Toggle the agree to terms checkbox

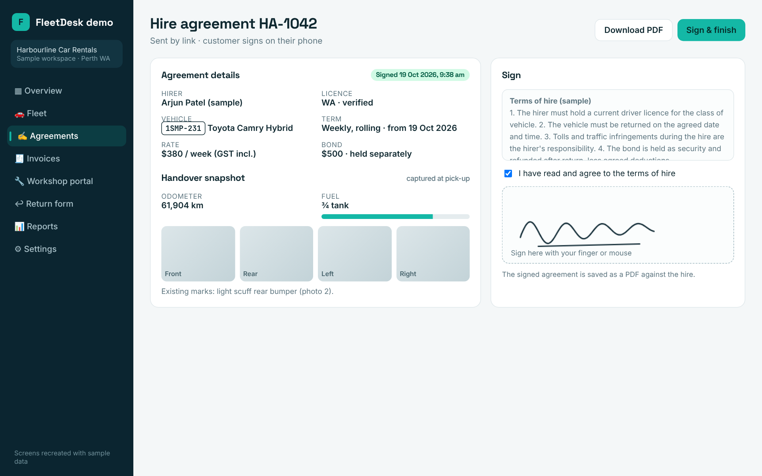508,173
